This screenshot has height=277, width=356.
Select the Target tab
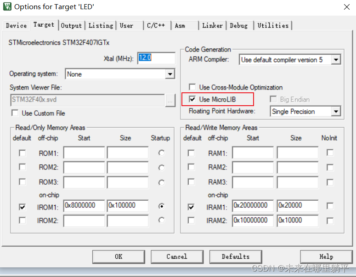click(x=44, y=24)
